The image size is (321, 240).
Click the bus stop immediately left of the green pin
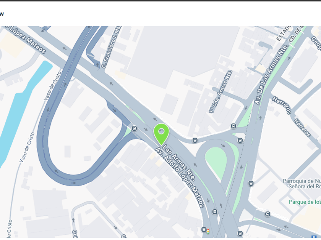coord(134,128)
